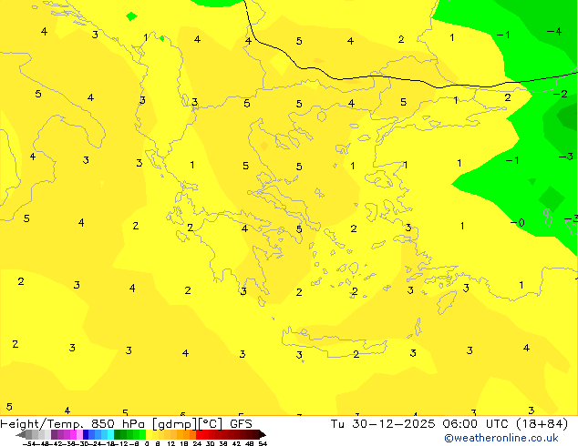Select the darkest green legend swatch
This screenshot has height=446, width=578.
pos(117,434)
